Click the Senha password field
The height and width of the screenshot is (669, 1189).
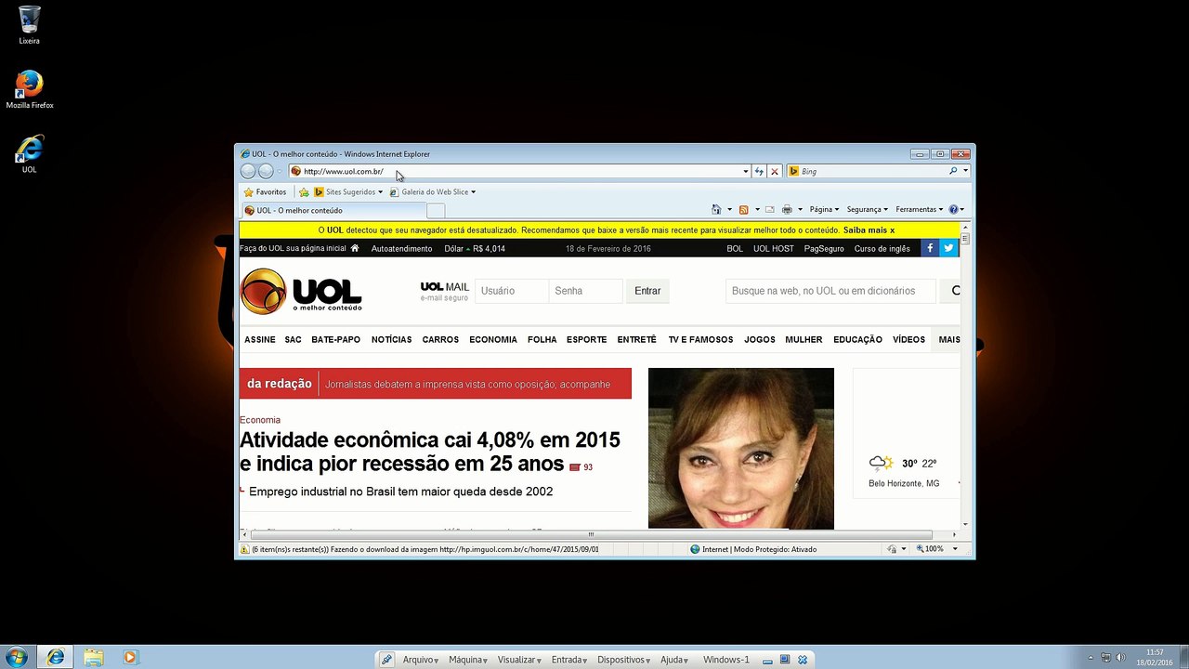pos(586,291)
